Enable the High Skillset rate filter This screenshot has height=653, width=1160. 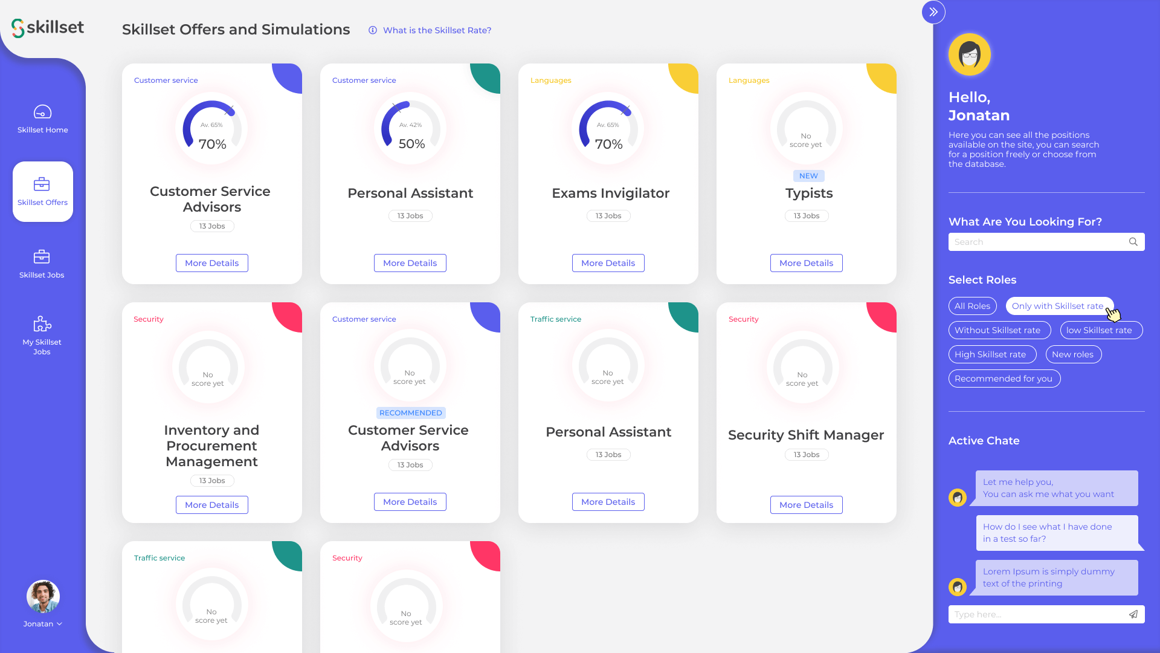pyautogui.click(x=992, y=354)
